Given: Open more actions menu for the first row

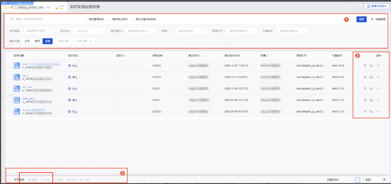Looking at the screenshot, I should (x=384, y=65).
